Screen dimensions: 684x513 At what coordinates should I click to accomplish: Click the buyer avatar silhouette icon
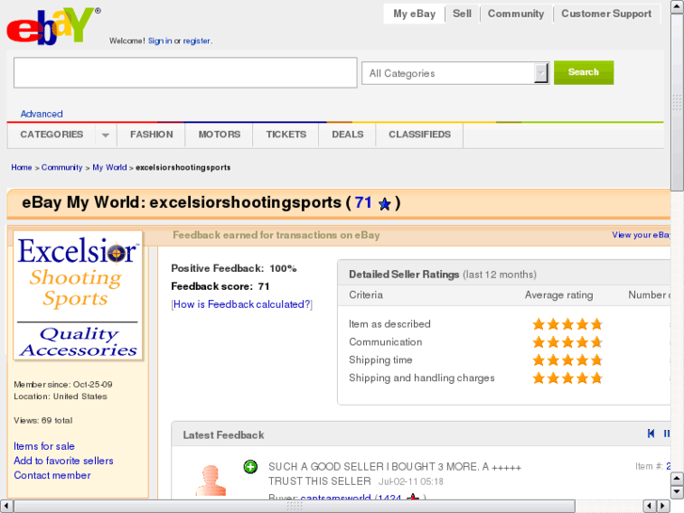[211, 481]
